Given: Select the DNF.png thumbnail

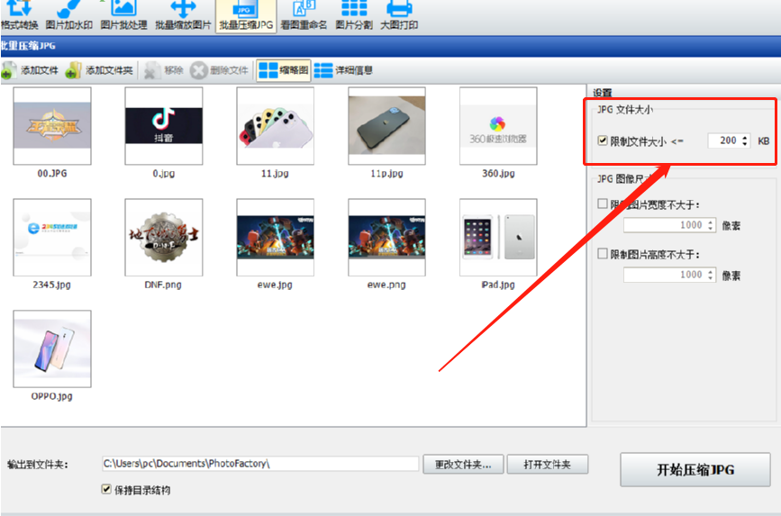Looking at the screenshot, I should point(163,238).
